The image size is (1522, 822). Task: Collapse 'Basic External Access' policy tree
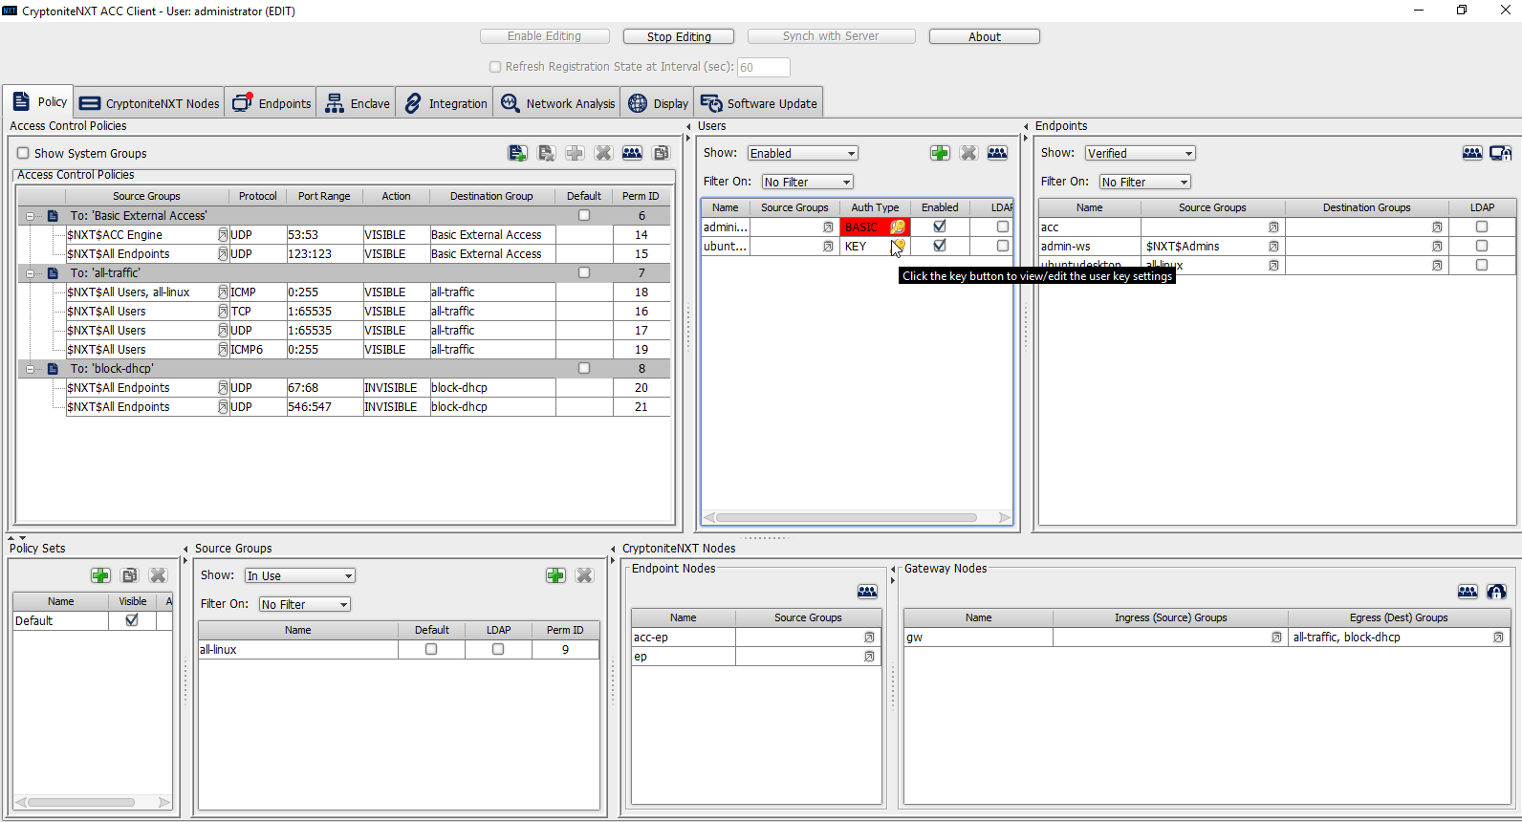coord(30,216)
